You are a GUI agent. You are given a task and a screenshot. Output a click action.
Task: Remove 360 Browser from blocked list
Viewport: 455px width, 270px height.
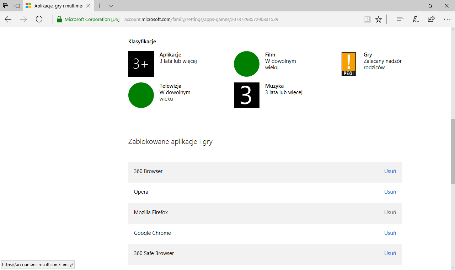[390, 171]
